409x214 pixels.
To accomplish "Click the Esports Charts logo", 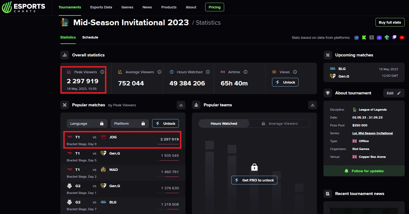I will (23, 7).
